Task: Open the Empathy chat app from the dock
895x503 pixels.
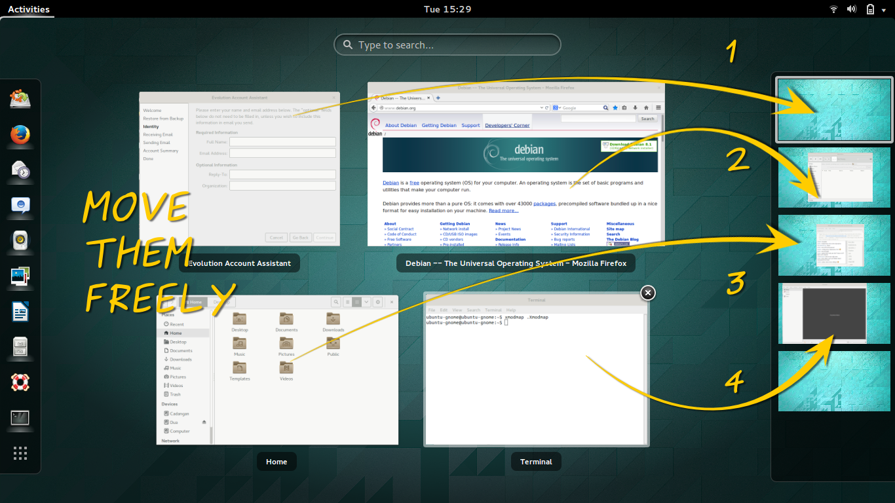Action: click(20, 206)
